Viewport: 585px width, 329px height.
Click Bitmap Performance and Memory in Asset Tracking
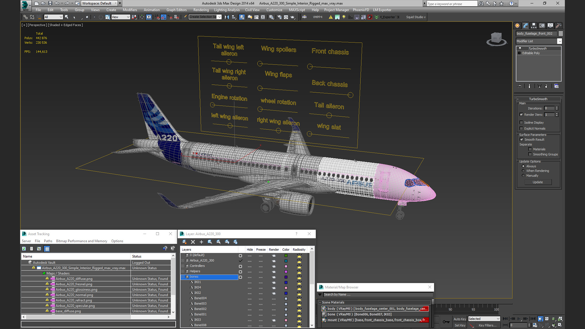click(82, 241)
